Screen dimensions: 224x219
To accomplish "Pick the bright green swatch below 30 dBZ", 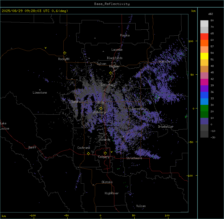I will click(x=204, y=108).
